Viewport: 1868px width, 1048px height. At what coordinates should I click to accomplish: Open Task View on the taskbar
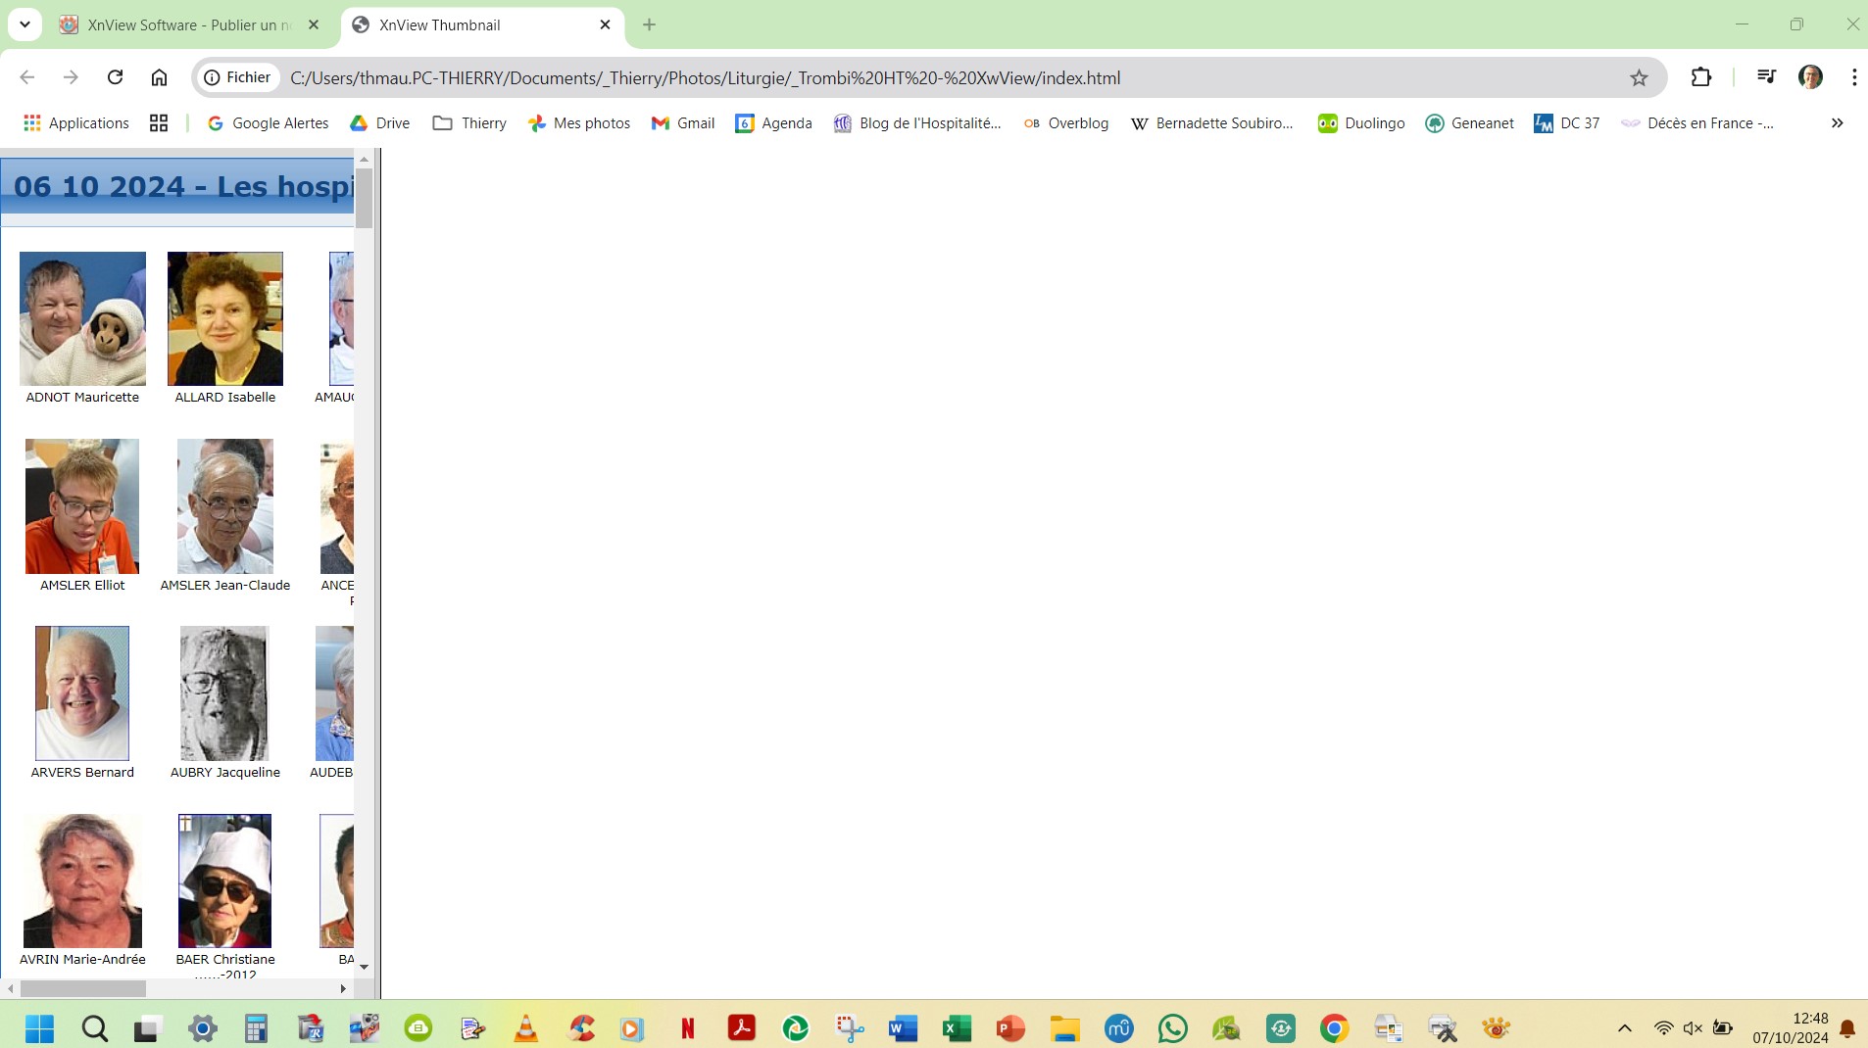tap(147, 1028)
